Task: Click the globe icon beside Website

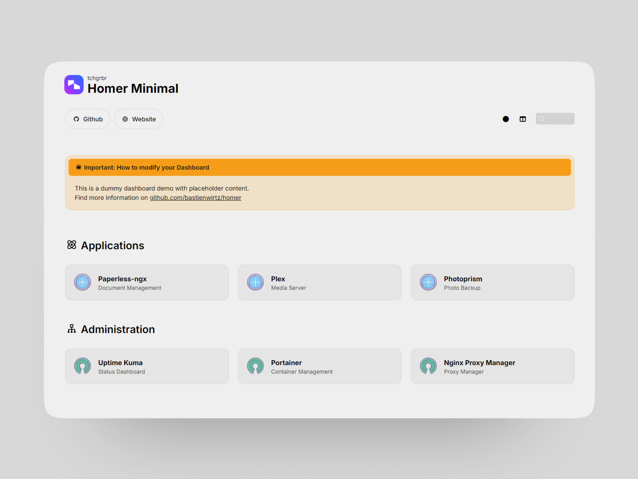Action: click(125, 119)
